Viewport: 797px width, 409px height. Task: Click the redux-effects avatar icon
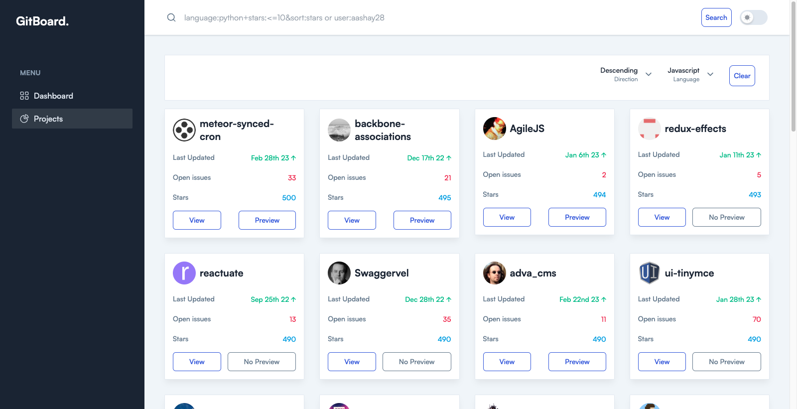(649, 129)
